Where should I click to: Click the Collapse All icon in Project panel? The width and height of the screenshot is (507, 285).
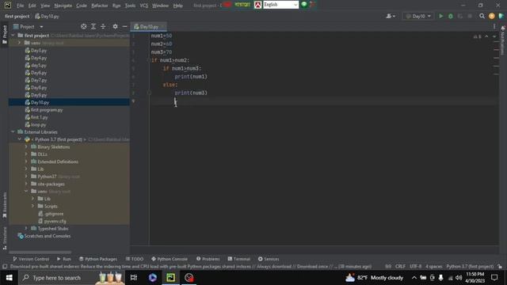(x=103, y=26)
